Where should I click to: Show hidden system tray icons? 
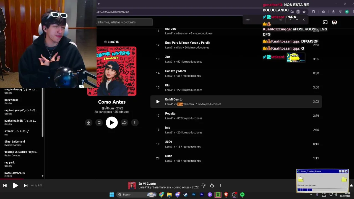(311, 195)
